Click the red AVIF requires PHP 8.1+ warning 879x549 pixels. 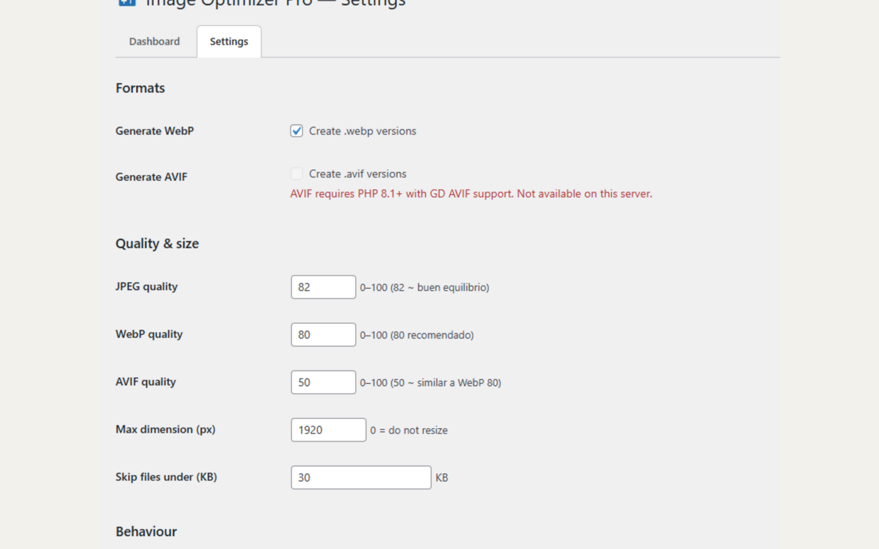[x=471, y=194]
